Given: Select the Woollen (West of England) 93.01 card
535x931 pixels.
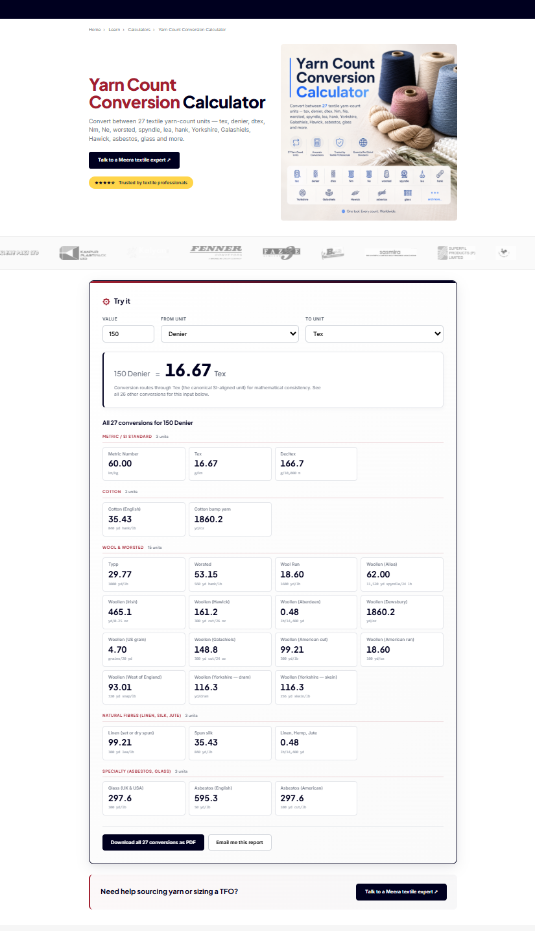Looking at the screenshot, I should (144, 687).
